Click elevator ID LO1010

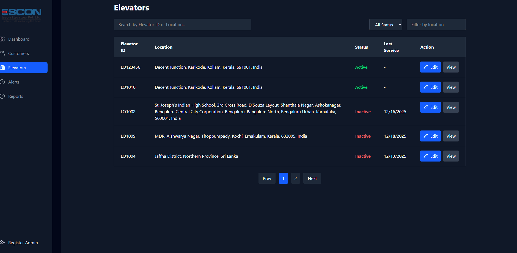tap(128, 87)
